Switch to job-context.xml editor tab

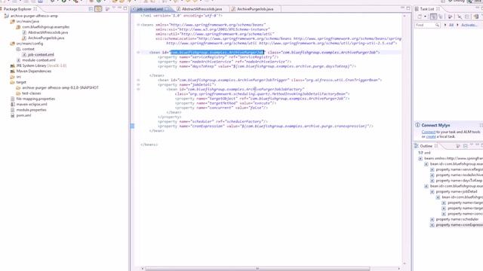pos(149,9)
